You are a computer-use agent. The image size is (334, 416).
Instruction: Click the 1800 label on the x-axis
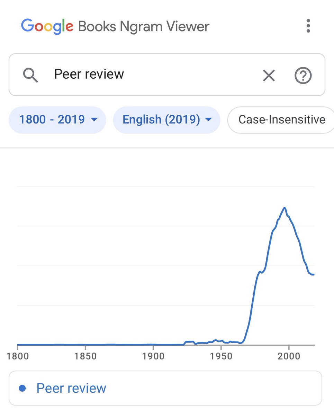coord(18,356)
